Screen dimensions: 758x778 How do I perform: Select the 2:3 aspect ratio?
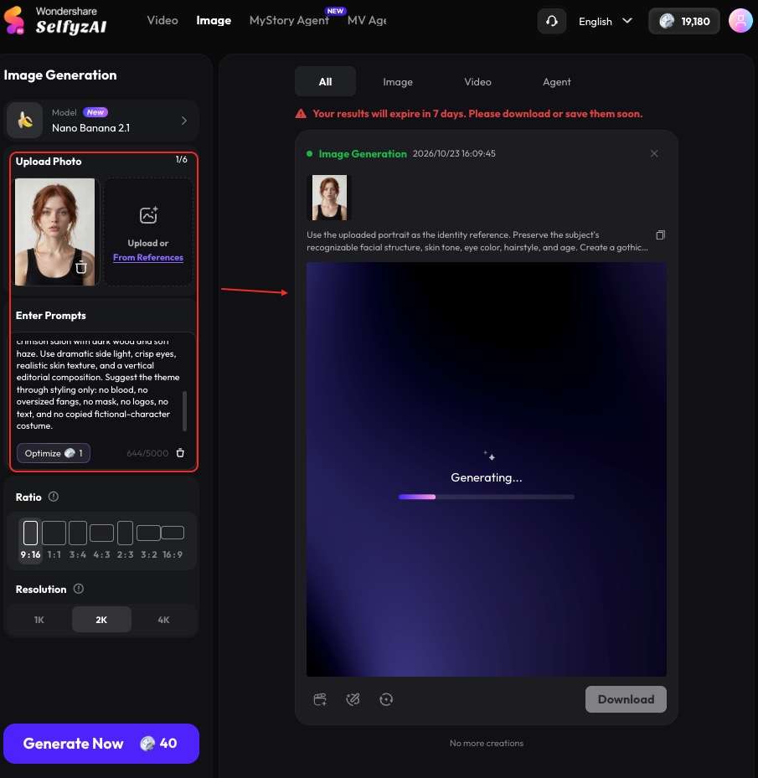[x=125, y=540]
